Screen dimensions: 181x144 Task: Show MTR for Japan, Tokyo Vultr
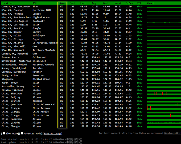tap(139, 83)
